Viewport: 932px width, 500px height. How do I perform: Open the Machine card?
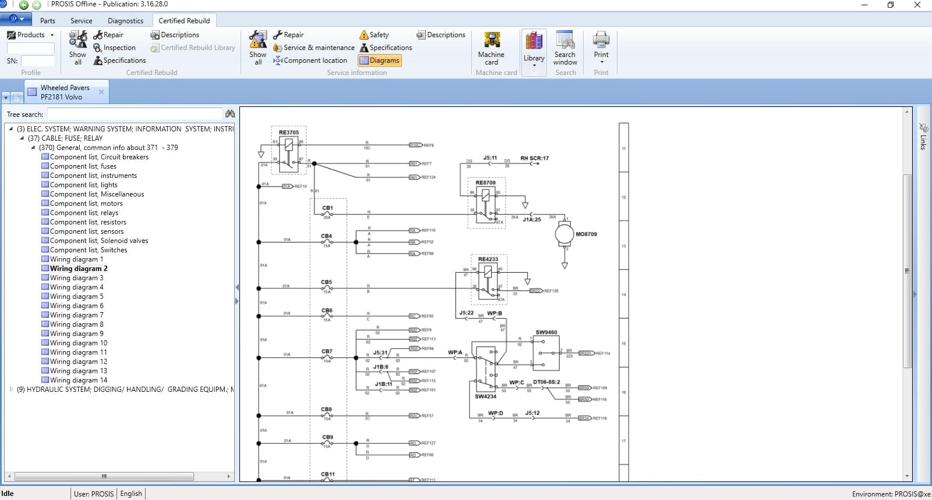pos(492,48)
